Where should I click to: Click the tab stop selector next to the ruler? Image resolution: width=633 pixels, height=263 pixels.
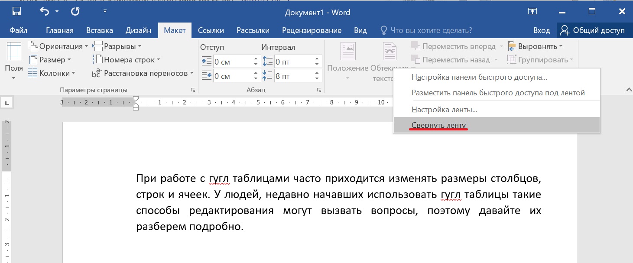coord(7,103)
